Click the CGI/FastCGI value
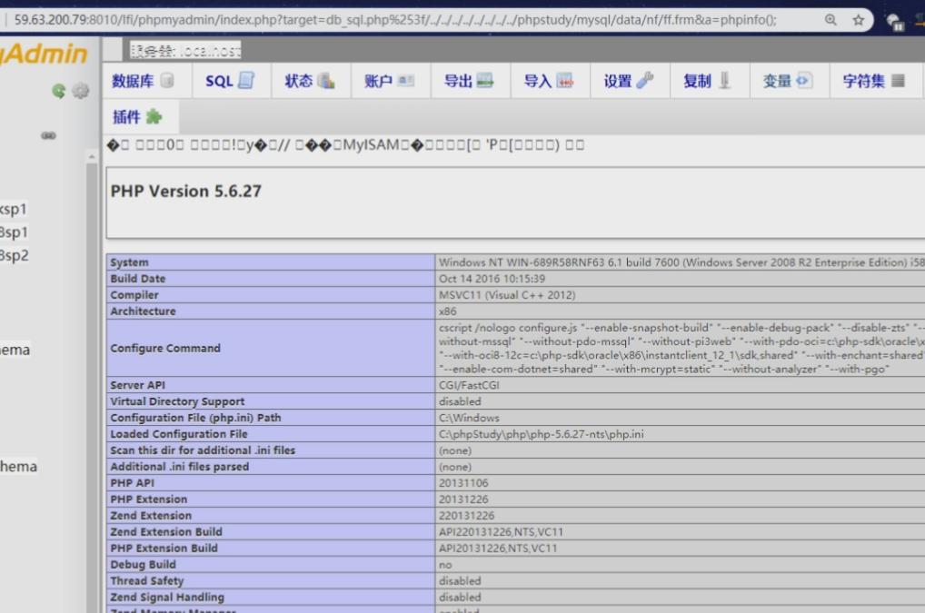Screen dimensions: 925x613 (469, 385)
